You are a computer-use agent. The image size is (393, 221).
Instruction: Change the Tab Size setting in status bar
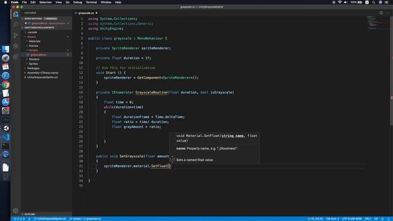point(332,219)
